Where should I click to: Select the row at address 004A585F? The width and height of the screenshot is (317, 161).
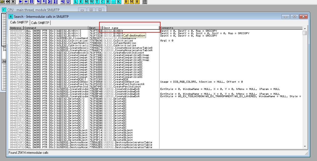click(156, 31)
